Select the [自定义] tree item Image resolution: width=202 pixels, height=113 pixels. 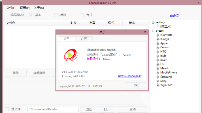point(166,27)
